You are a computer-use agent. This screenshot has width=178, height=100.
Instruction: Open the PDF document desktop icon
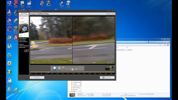(9, 81)
